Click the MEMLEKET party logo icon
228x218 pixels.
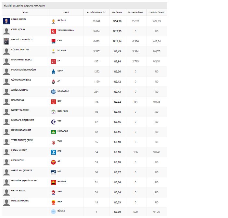(x=54, y=92)
